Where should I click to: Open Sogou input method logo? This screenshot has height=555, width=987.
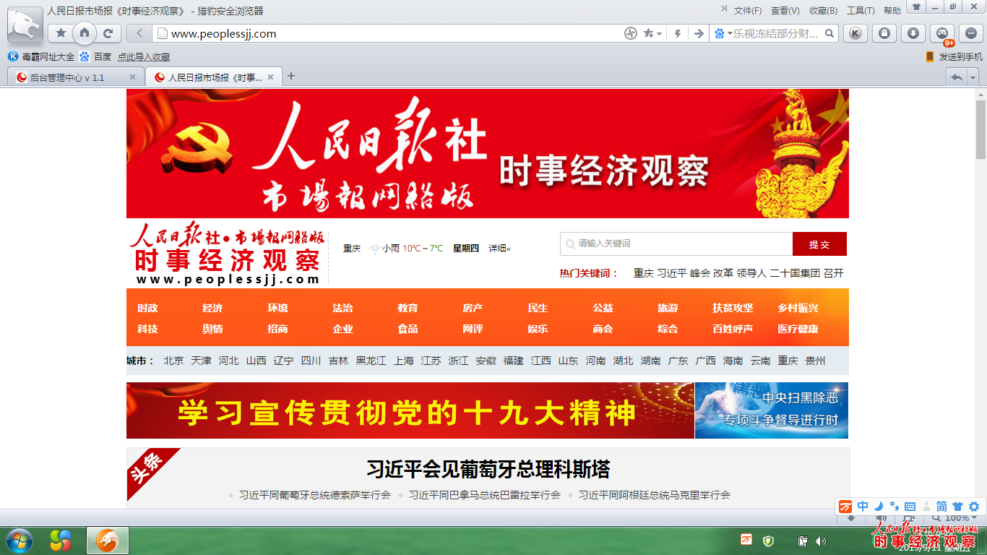[x=846, y=507]
